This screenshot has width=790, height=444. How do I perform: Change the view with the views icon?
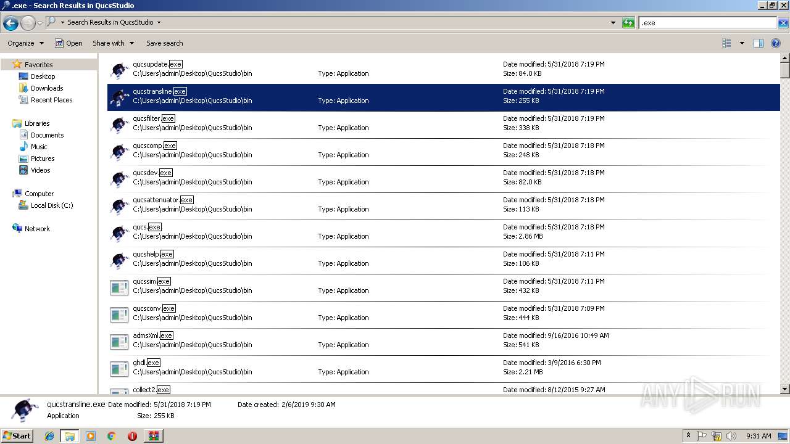point(726,43)
